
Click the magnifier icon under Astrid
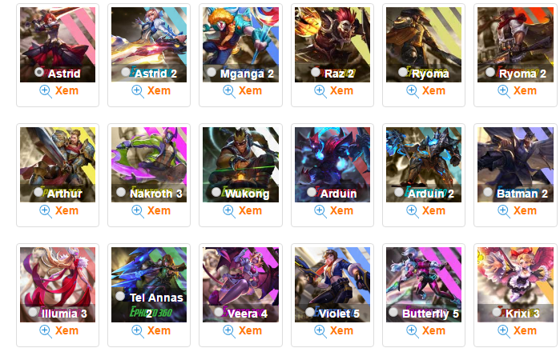point(46,92)
